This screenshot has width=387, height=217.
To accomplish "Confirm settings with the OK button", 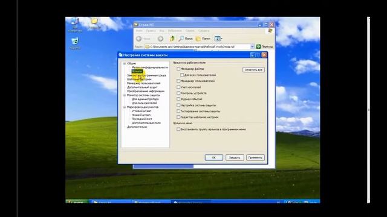I will (x=213, y=157).
